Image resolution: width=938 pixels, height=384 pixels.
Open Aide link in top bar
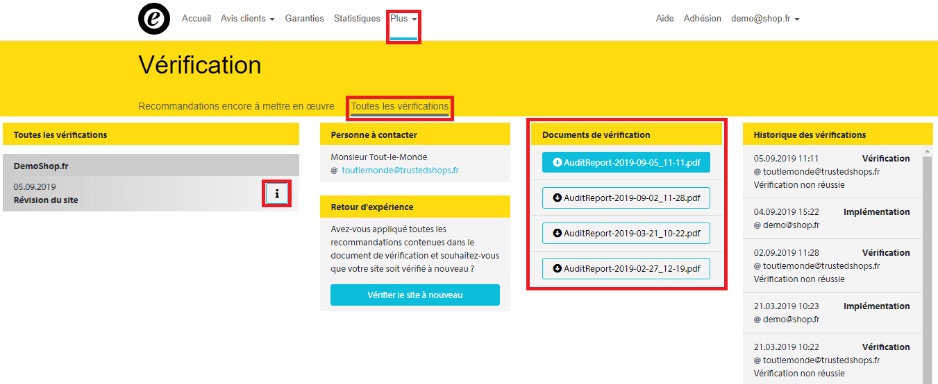665,19
